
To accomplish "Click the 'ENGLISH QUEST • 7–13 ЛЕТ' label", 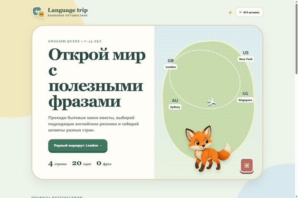I will click(75, 41).
